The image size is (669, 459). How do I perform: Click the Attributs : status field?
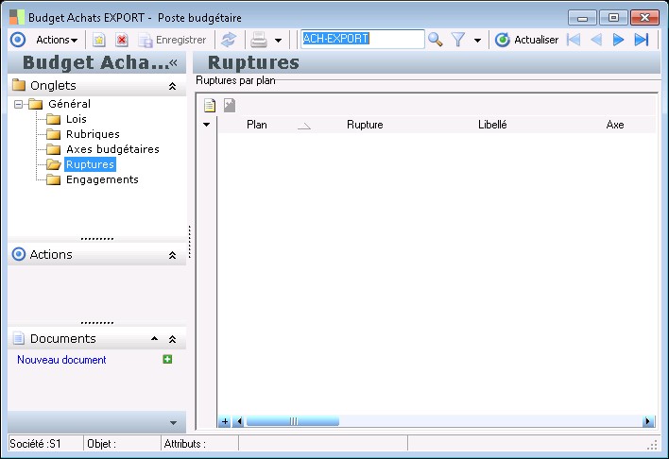click(199, 444)
